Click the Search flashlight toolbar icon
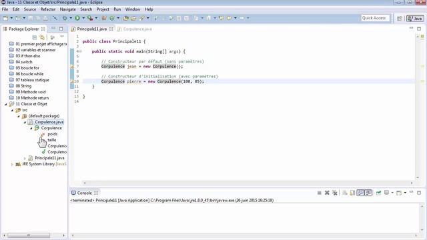 click(x=142, y=18)
